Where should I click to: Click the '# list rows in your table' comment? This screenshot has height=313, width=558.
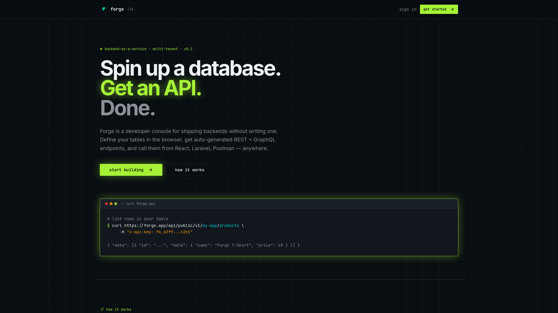[138, 219]
